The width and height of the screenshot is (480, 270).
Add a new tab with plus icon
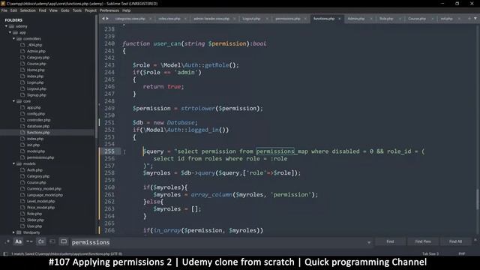point(469,19)
